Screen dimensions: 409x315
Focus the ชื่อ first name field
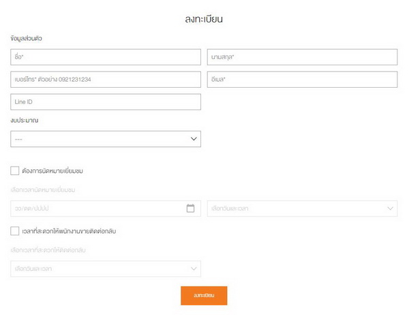tap(106, 57)
